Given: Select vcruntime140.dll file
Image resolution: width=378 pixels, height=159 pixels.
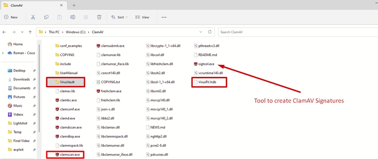Looking at the screenshot, I should click(208, 73).
